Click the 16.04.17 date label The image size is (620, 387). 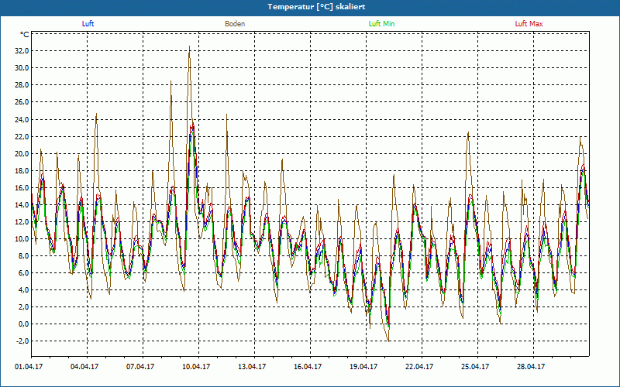point(308,366)
